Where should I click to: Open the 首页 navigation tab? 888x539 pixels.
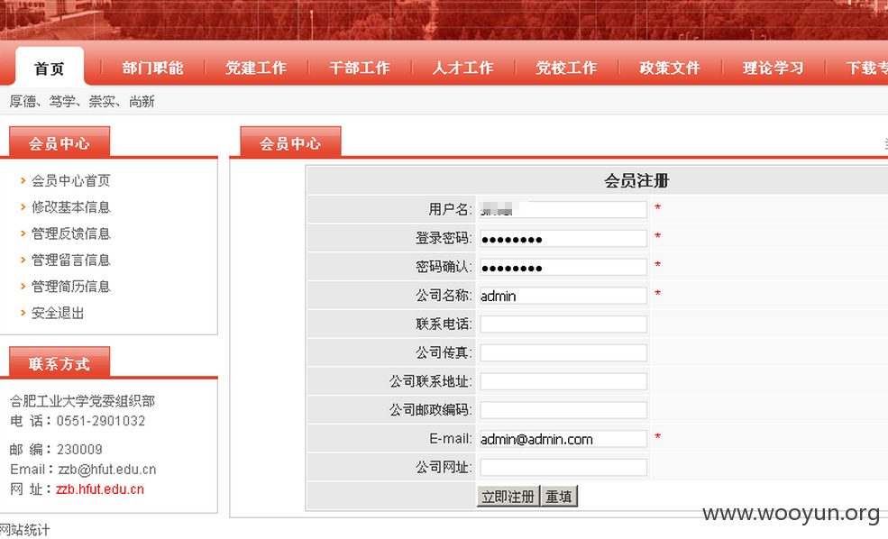click(x=50, y=68)
